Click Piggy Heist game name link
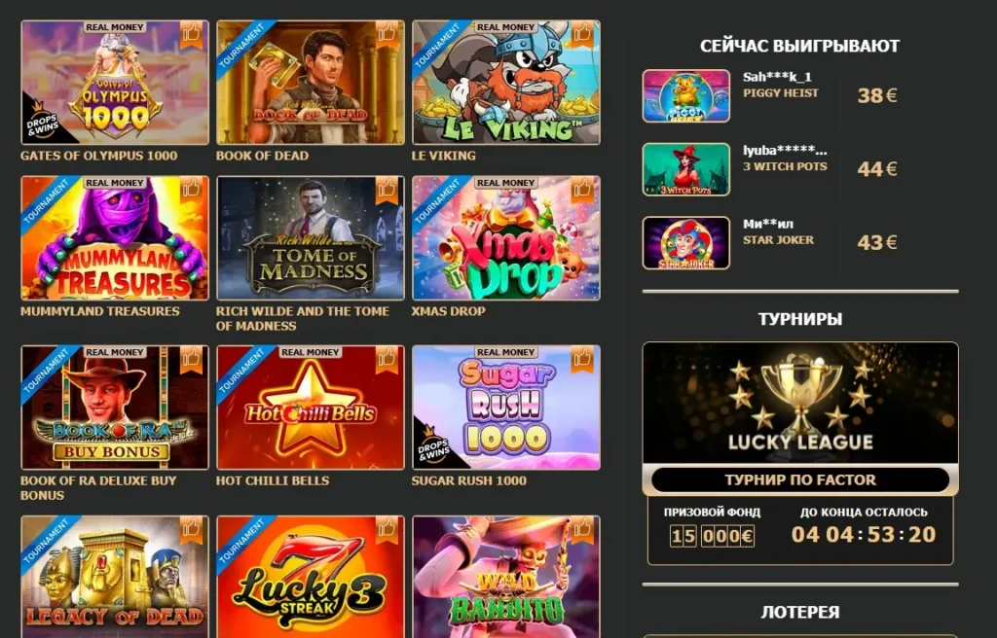997x638 pixels. pos(781,93)
